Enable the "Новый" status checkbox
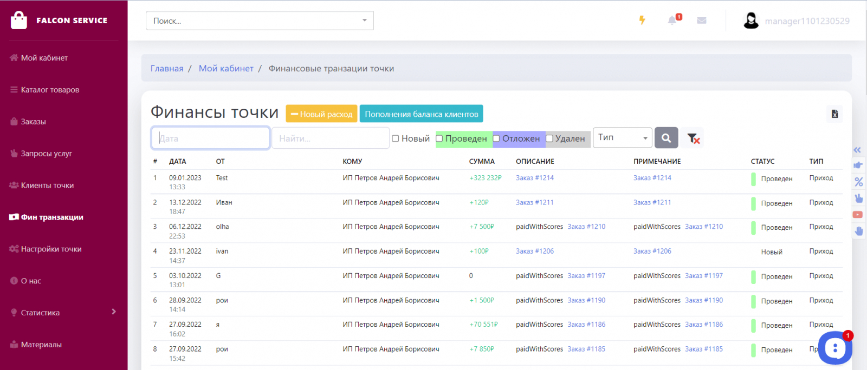 click(x=396, y=138)
